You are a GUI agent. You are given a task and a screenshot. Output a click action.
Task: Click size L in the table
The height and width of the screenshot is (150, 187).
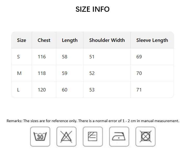pyautogui.click(x=18, y=90)
